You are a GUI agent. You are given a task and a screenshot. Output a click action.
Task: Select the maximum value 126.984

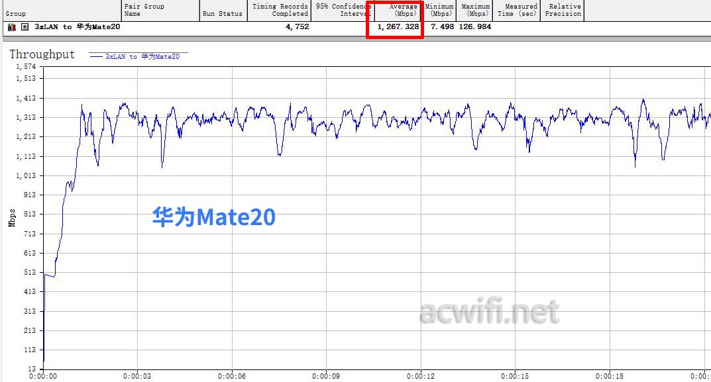coord(475,26)
